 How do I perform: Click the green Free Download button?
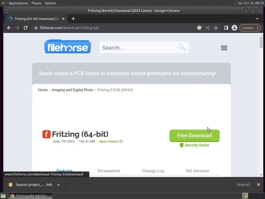coord(195,136)
